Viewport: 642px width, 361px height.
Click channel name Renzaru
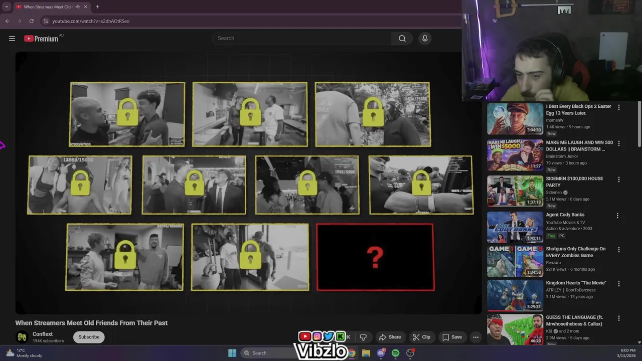click(553, 263)
